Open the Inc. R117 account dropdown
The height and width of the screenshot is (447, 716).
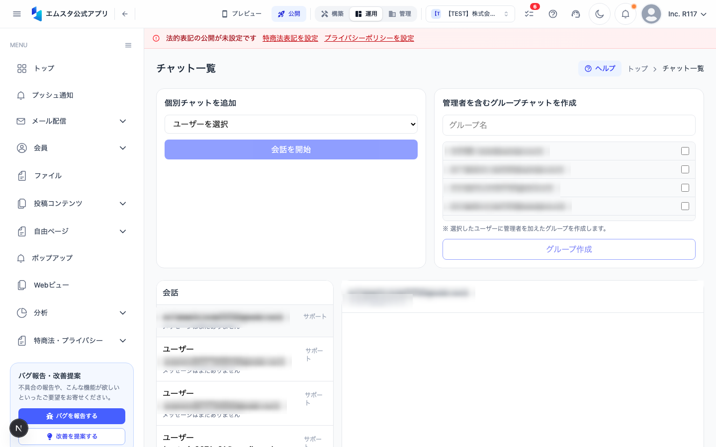pyautogui.click(x=687, y=14)
